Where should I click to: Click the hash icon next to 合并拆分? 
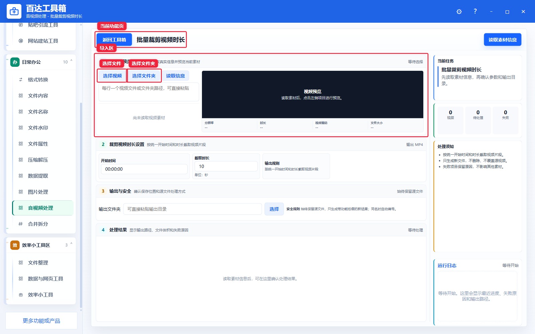[21, 224]
